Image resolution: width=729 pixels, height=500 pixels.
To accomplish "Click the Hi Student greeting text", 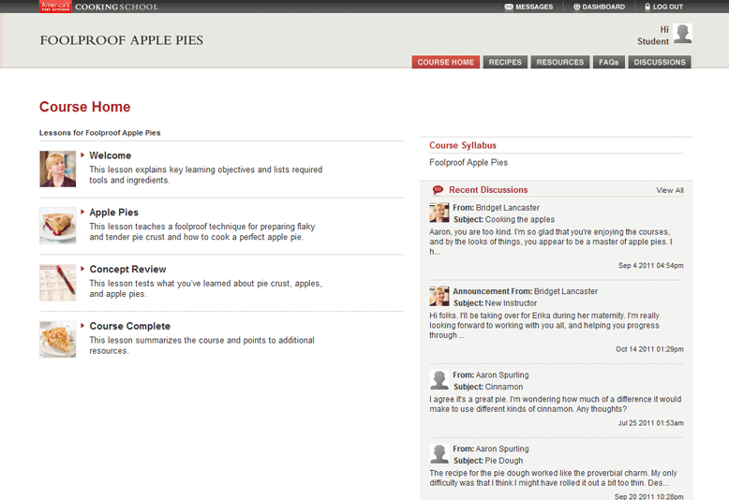I will 653,36.
